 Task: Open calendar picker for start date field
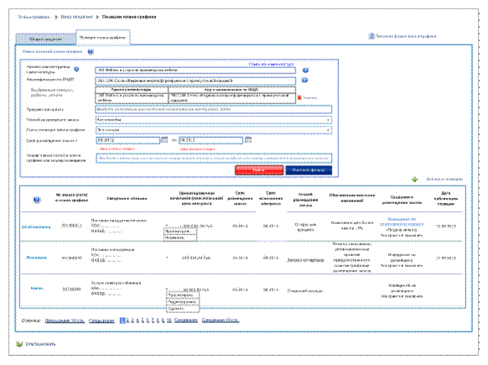(x=164, y=140)
